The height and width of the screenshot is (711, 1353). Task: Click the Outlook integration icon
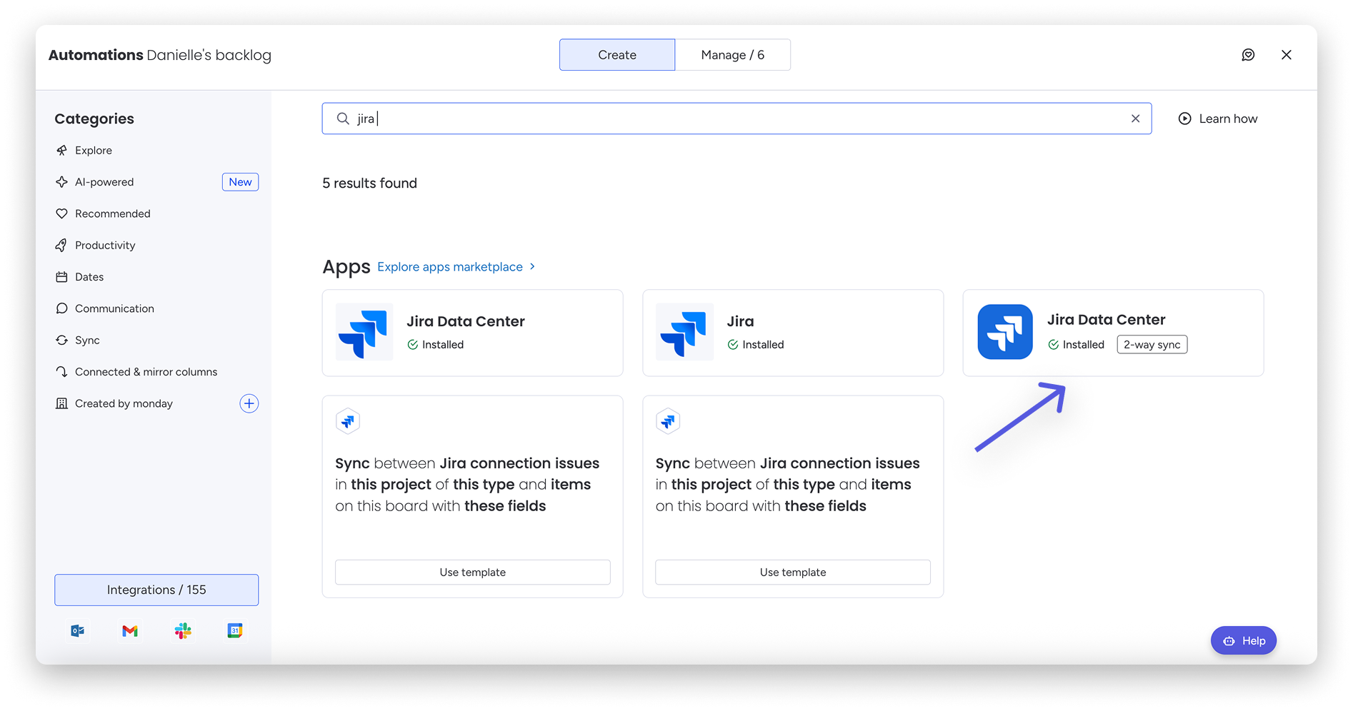pos(78,630)
